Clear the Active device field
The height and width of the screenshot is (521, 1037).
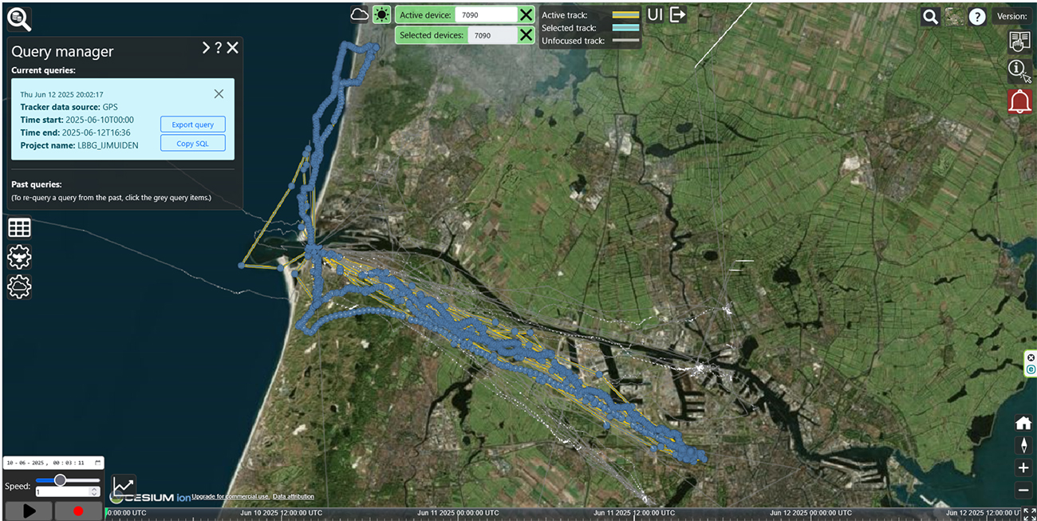pos(526,15)
